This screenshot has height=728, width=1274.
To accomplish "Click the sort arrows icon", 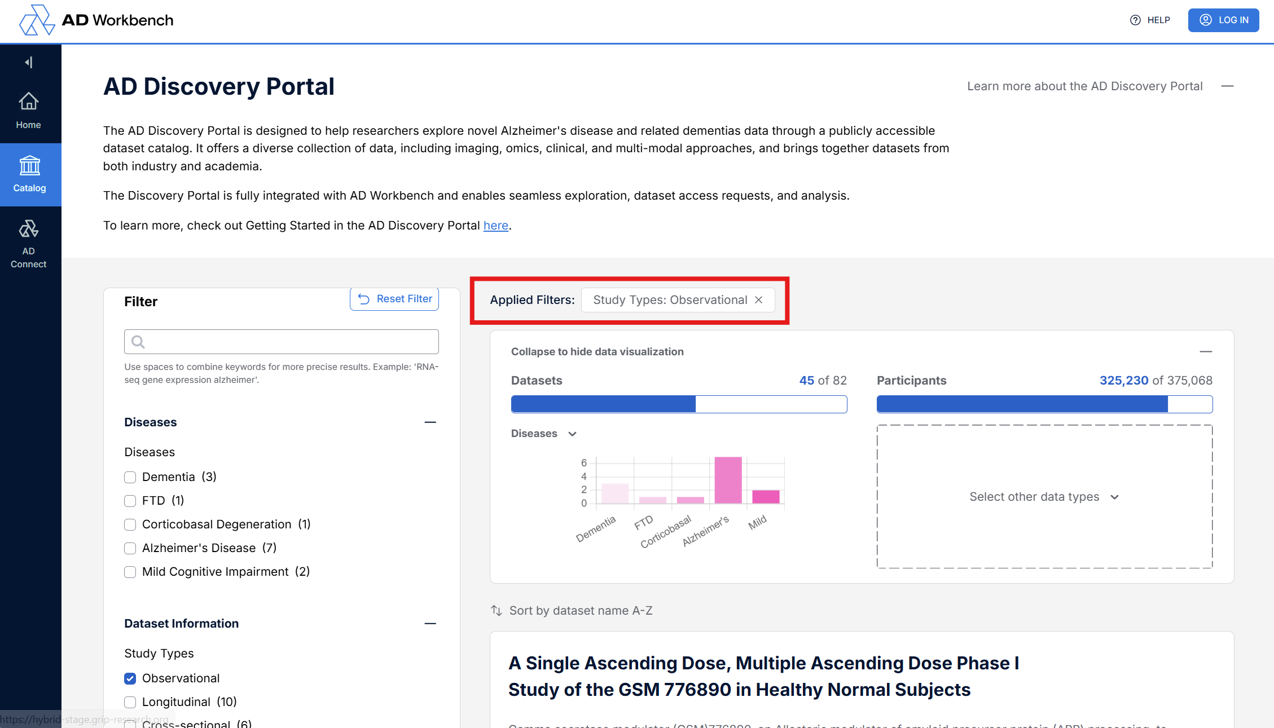I will [x=497, y=611].
